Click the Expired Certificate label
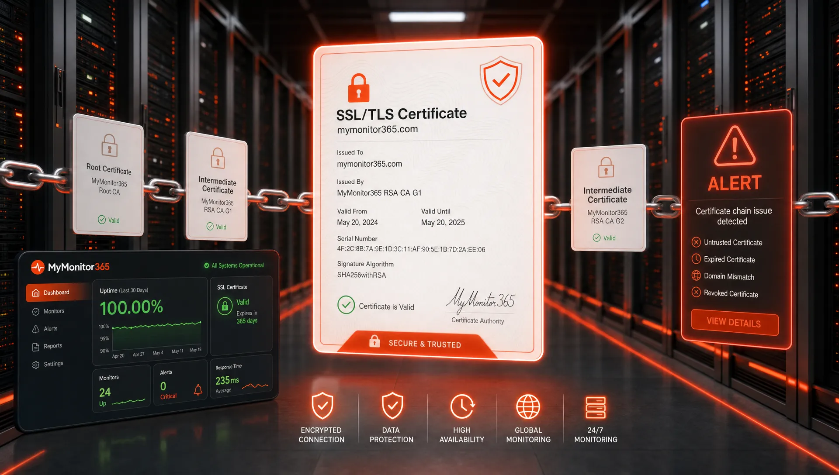The height and width of the screenshot is (475, 839). click(729, 259)
